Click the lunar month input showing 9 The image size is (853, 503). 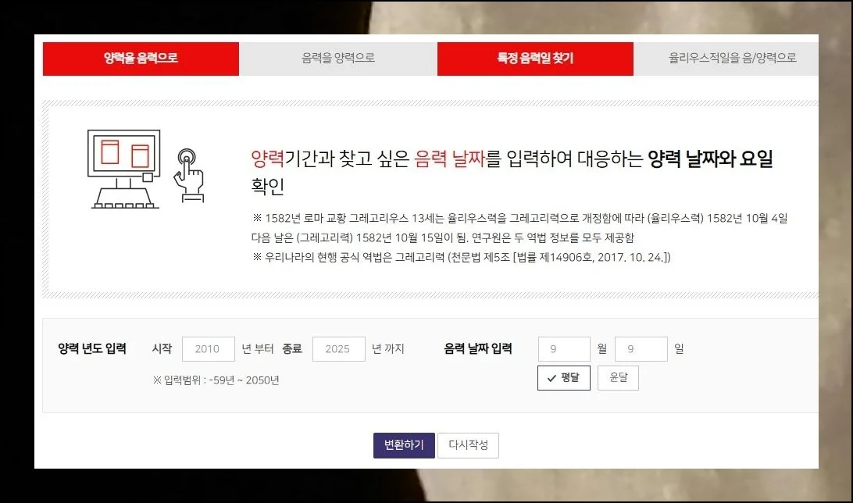tap(564, 349)
